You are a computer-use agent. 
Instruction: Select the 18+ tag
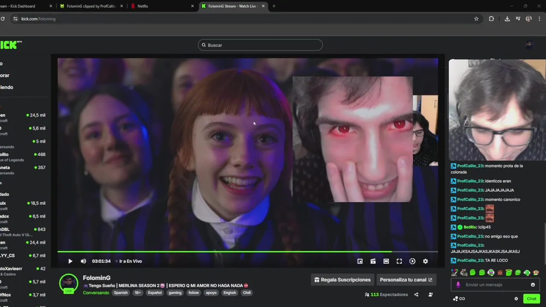pos(138,293)
